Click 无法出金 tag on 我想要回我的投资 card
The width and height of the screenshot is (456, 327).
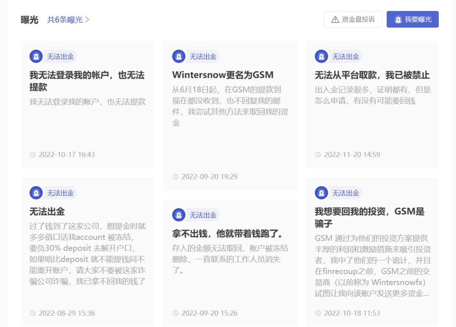point(345,193)
